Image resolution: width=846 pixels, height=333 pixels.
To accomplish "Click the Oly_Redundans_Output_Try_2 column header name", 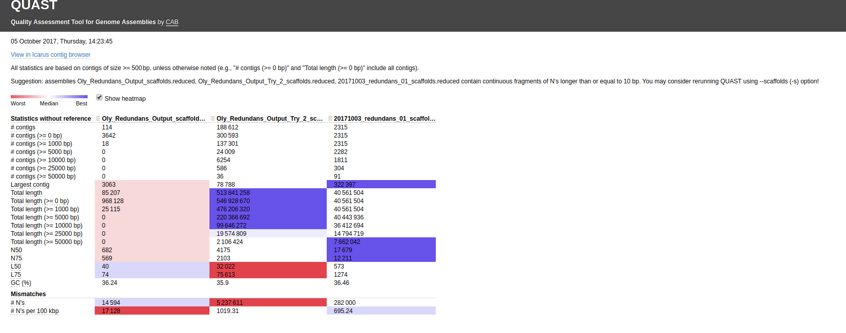I will pyautogui.click(x=269, y=119).
